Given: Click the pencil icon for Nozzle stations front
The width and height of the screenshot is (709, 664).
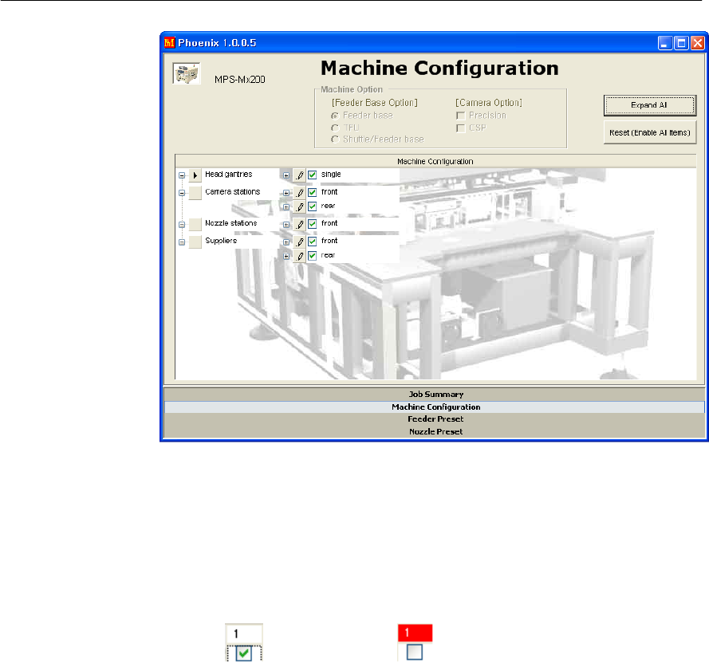Looking at the screenshot, I should (300, 224).
